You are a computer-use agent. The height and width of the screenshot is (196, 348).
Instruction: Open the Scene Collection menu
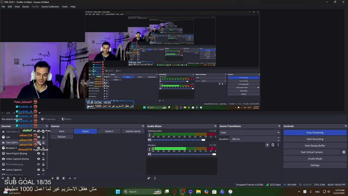click(50, 7)
